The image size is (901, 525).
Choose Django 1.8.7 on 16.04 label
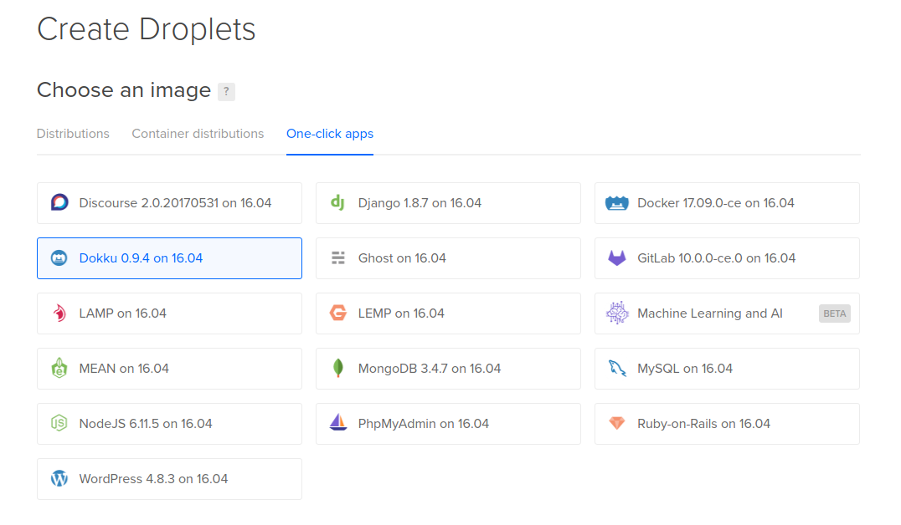[x=420, y=203]
